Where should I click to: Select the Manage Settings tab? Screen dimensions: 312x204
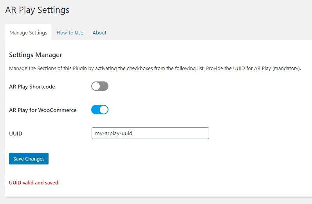(x=28, y=32)
